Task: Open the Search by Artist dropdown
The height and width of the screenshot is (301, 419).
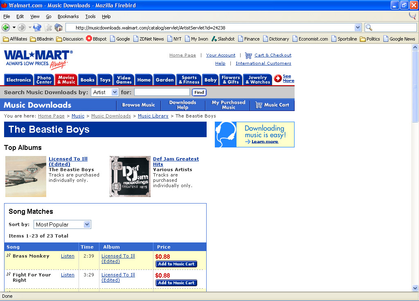Action: 105,92
